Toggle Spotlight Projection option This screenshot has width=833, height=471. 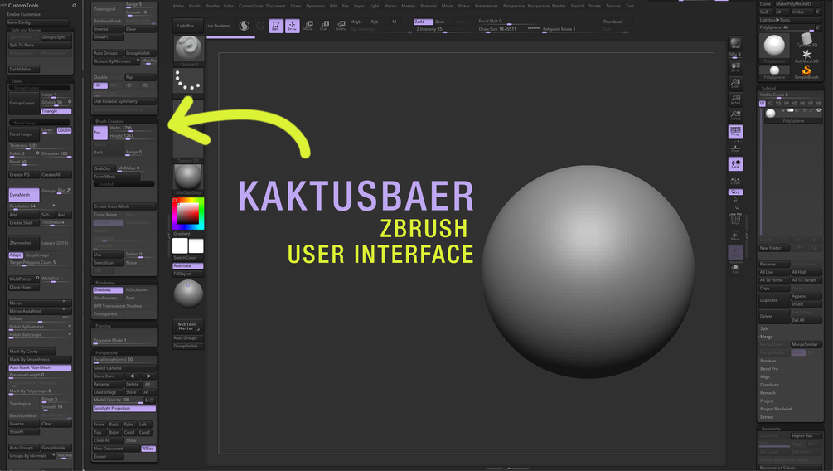pos(124,409)
